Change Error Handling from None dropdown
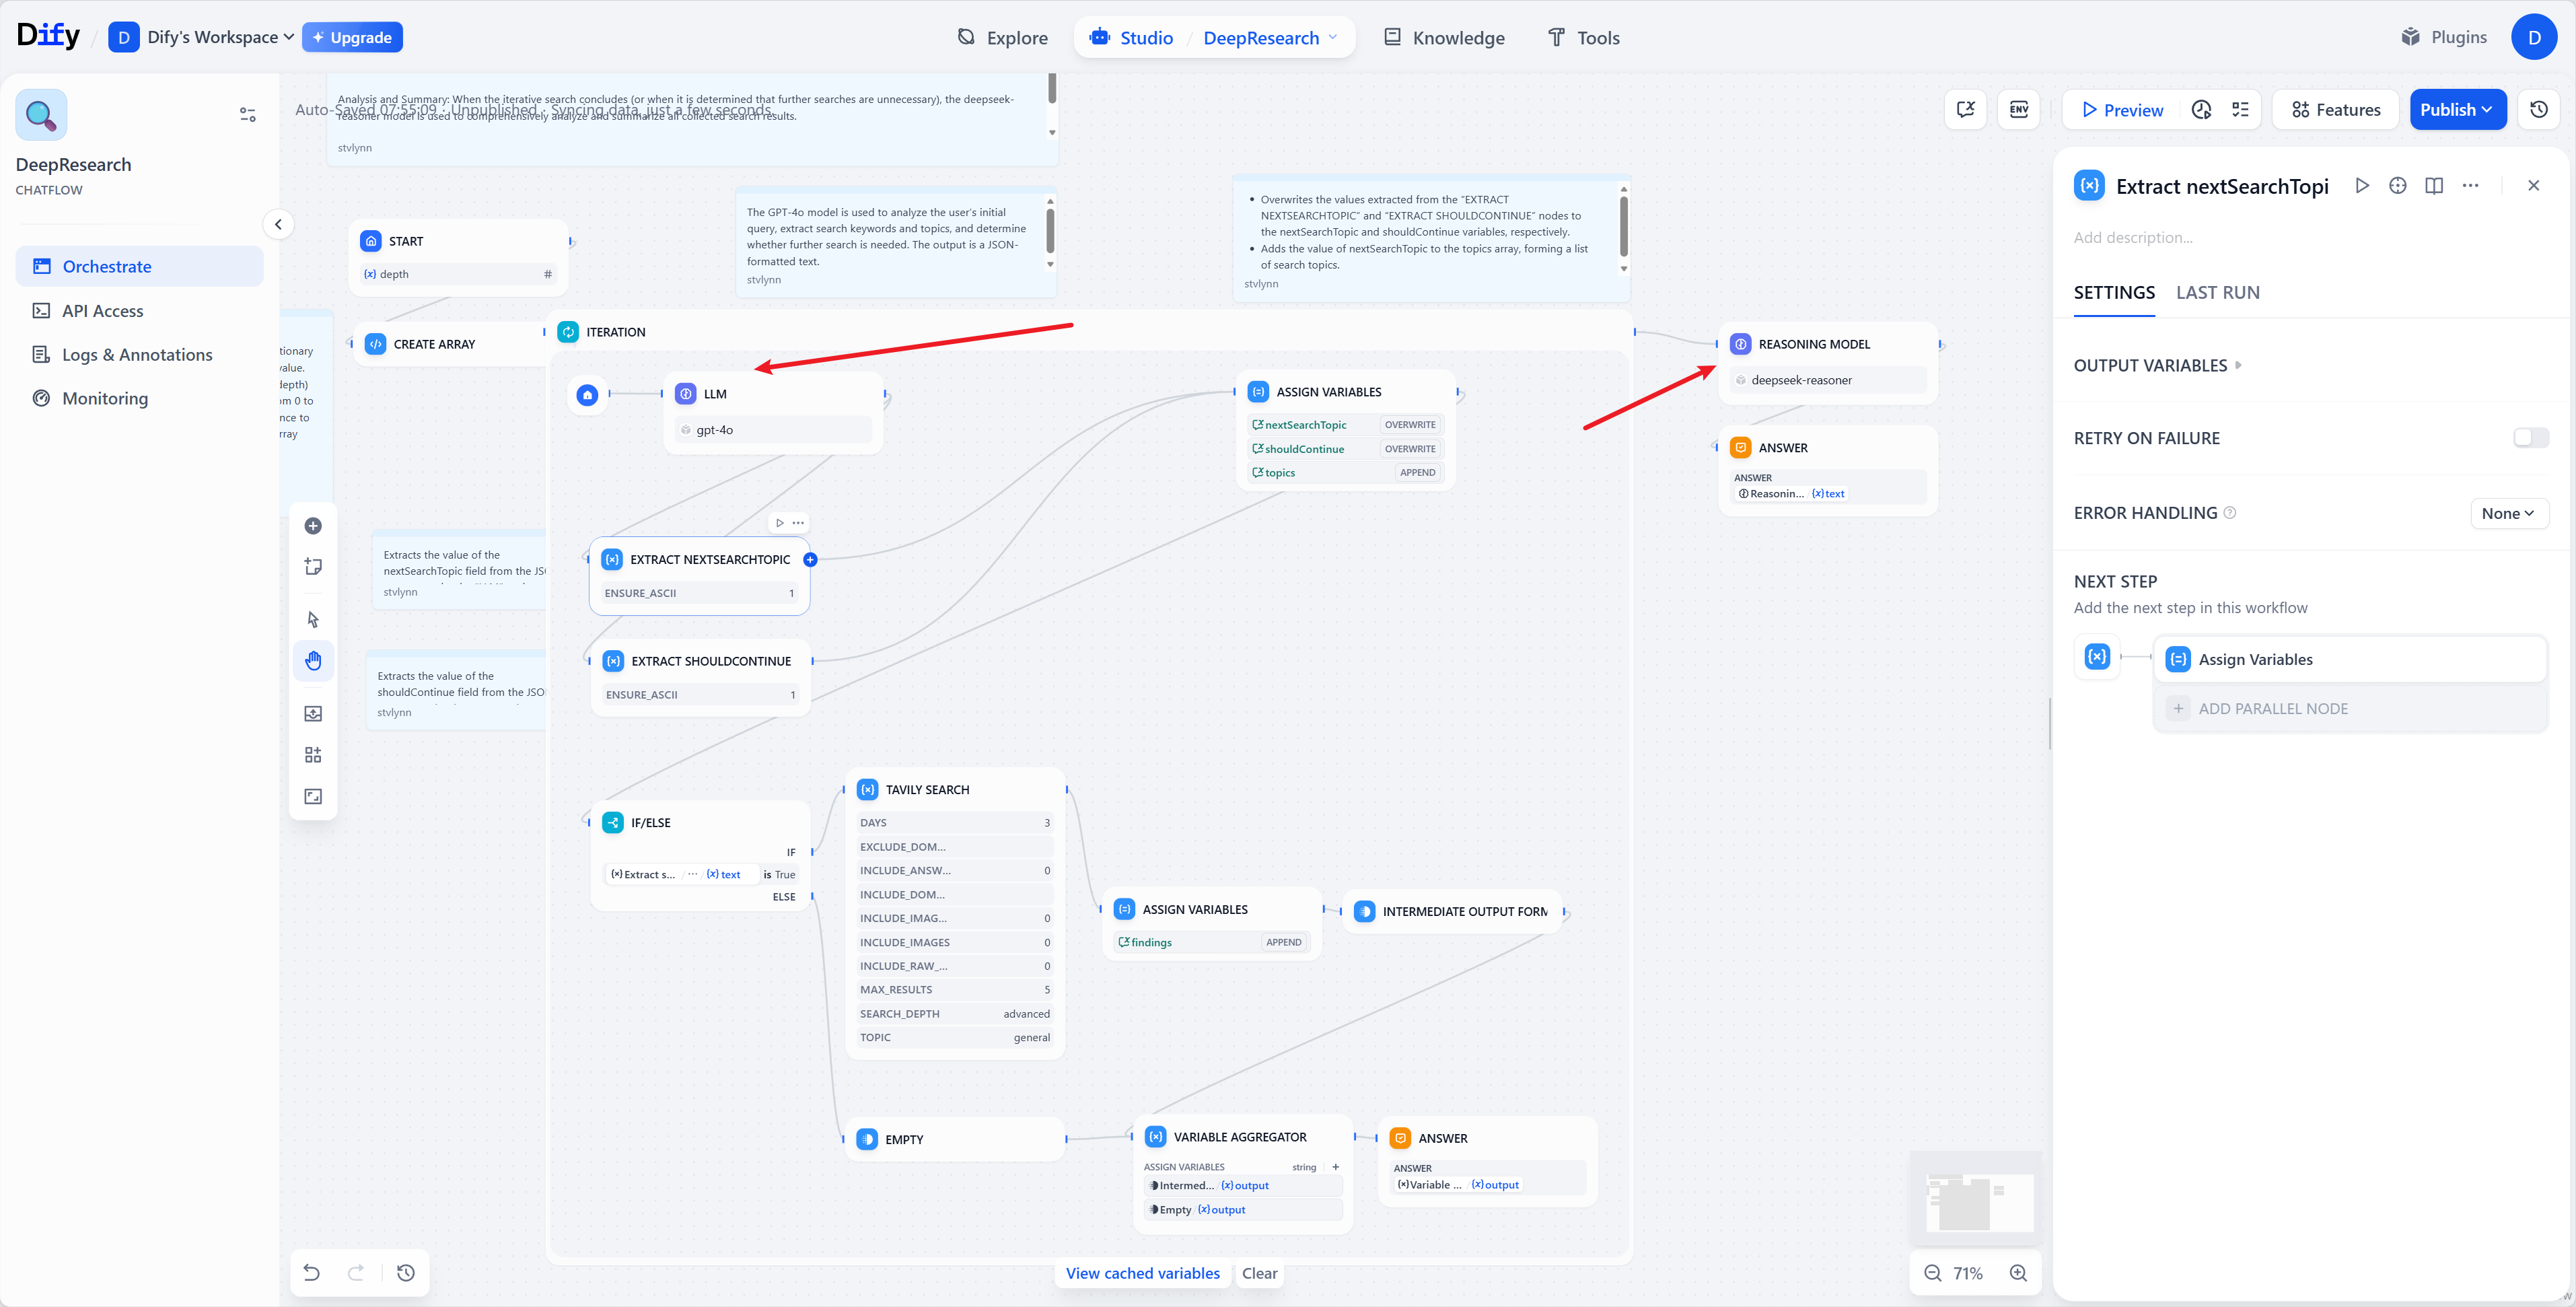This screenshot has width=2576, height=1307. coord(2508,513)
